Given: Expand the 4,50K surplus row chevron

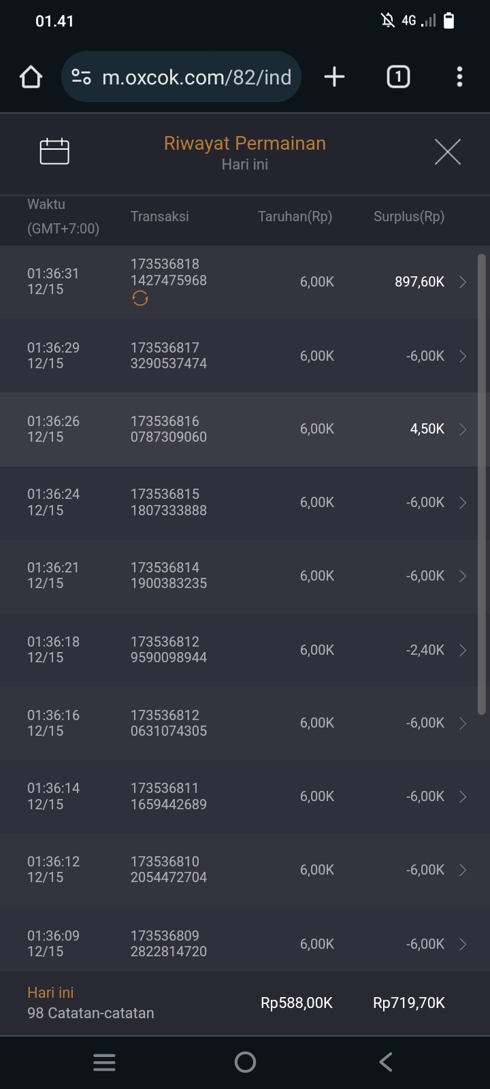Looking at the screenshot, I should 463,429.
